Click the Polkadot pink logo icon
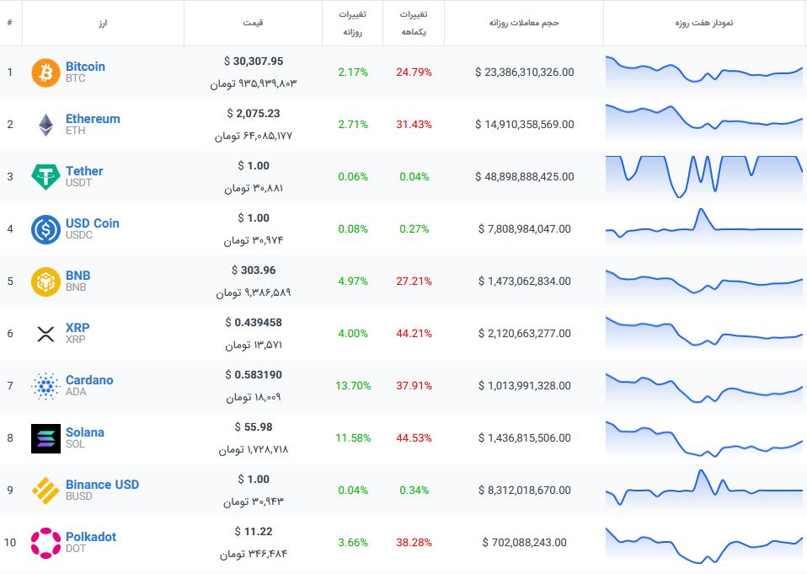 [x=45, y=543]
